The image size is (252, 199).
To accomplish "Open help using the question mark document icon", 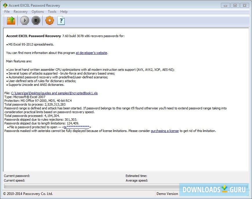I will tap(61, 21).
